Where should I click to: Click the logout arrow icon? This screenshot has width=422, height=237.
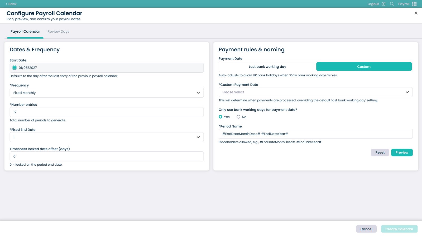pos(384,4)
